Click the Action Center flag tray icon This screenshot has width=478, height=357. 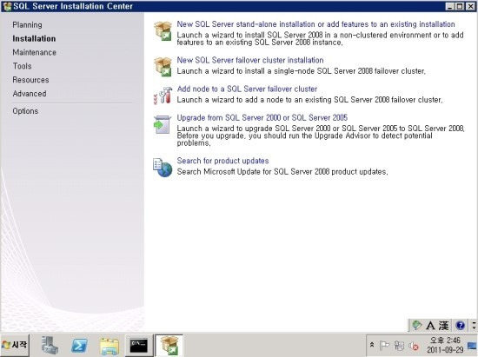(384, 346)
